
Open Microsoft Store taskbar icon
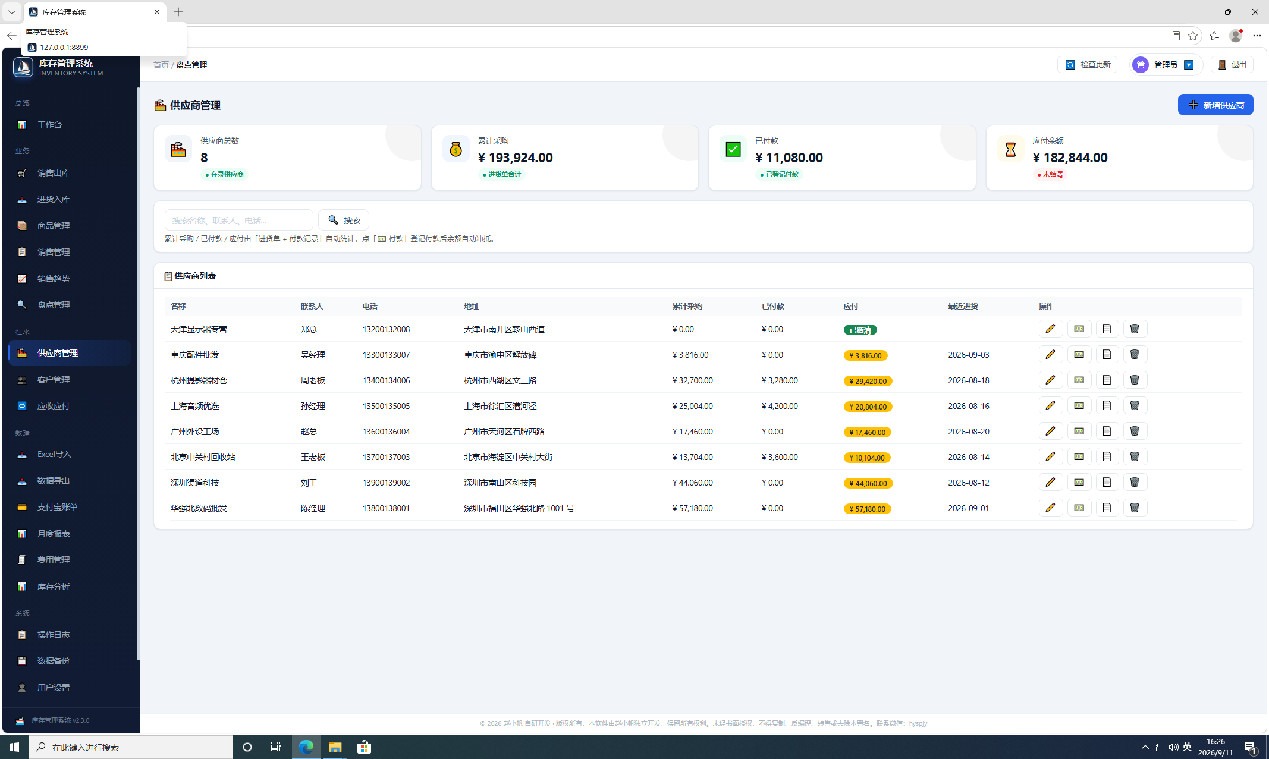click(x=364, y=747)
